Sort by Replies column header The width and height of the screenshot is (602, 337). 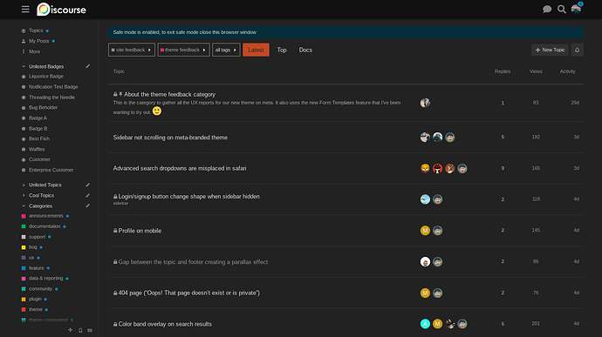pyautogui.click(x=503, y=71)
